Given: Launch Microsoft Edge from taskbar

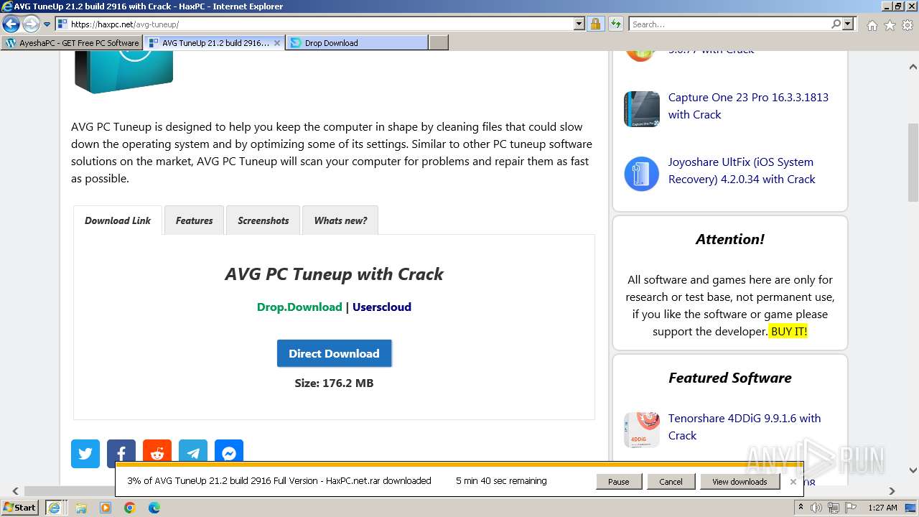Looking at the screenshot, I should point(154,508).
